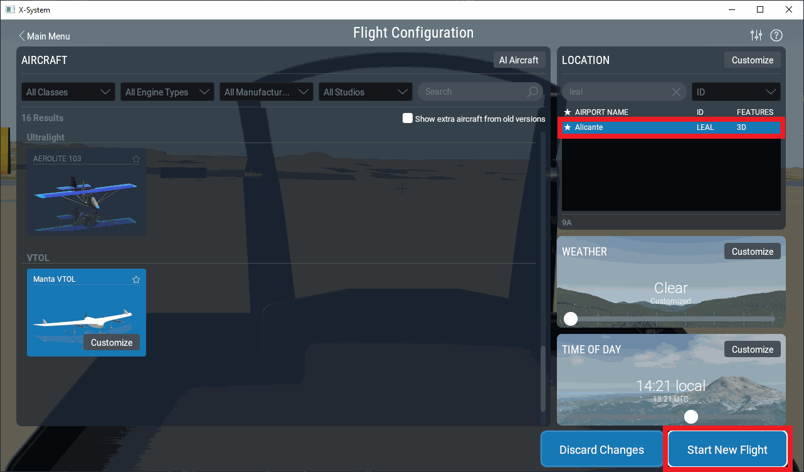Customize the weather
This screenshot has height=472, width=804.
[753, 251]
